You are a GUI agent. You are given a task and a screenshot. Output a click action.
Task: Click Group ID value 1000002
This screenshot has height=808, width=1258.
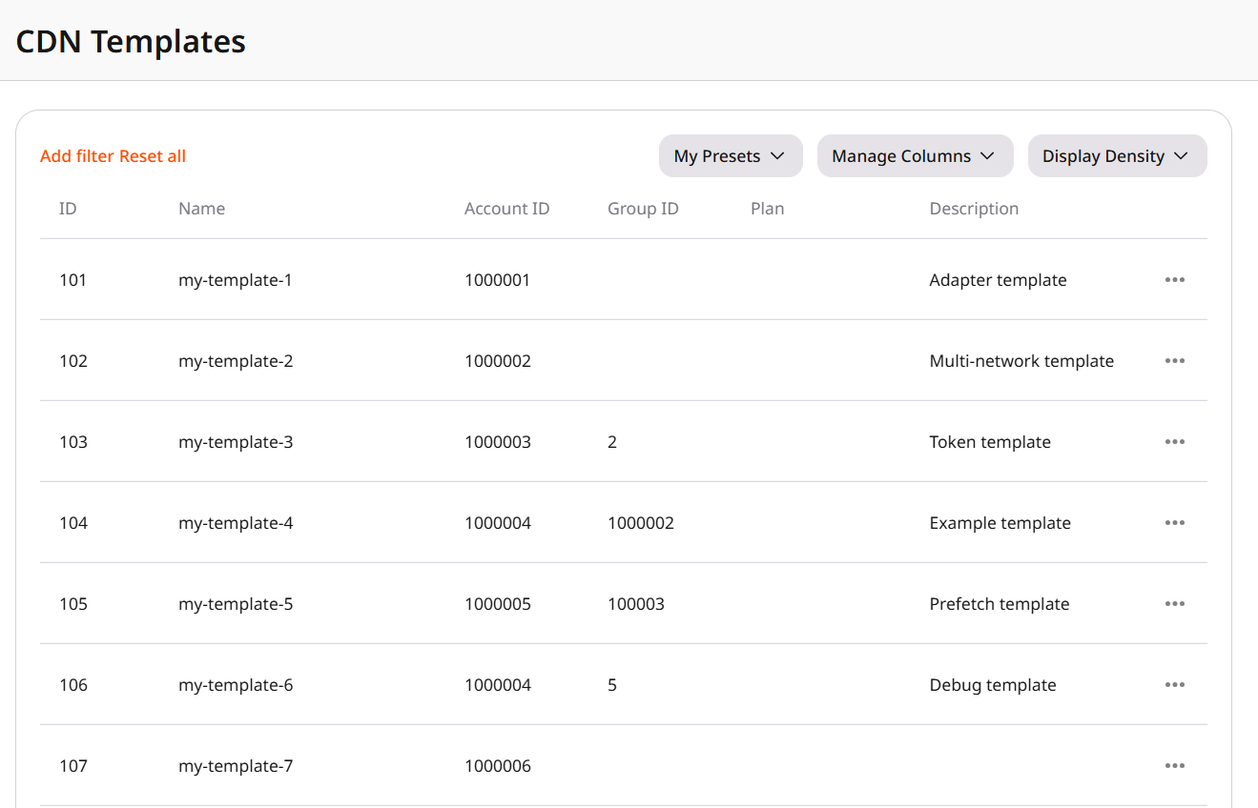[x=641, y=523]
